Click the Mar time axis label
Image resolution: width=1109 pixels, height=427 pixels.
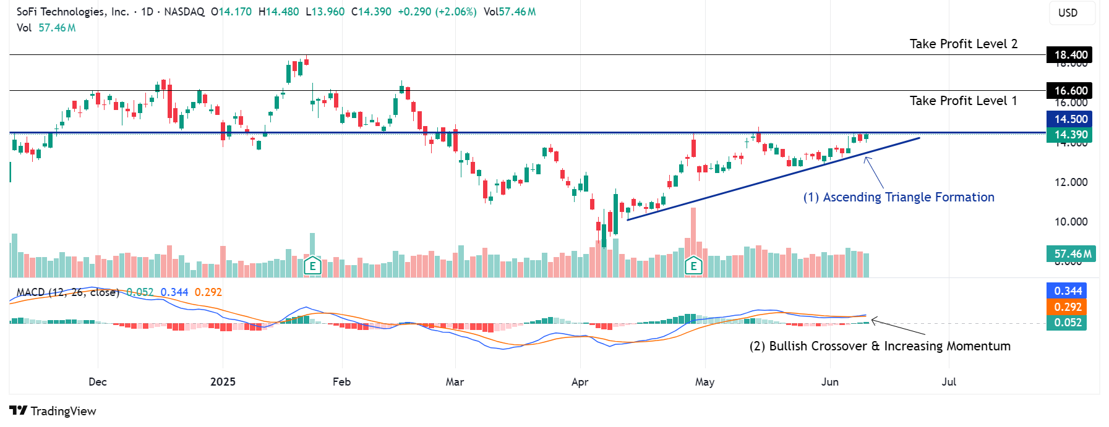coord(455,382)
